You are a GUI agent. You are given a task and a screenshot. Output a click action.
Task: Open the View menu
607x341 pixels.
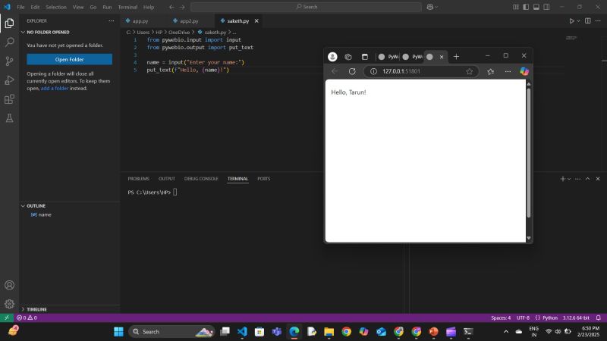click(78, 7)
